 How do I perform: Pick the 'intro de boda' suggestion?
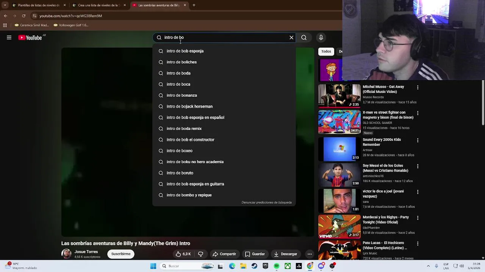click(224, 73)
